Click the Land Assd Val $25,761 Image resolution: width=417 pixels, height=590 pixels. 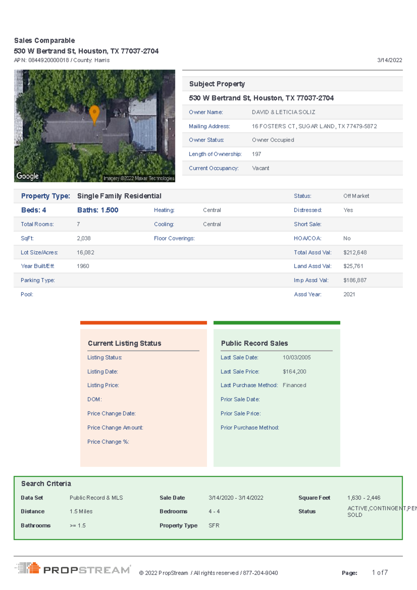353,266
